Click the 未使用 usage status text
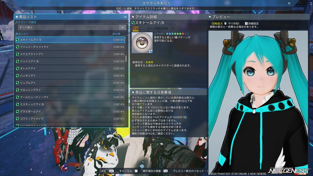Image resolution: width=313 pixels, height=176 pixels. (149, 62)
